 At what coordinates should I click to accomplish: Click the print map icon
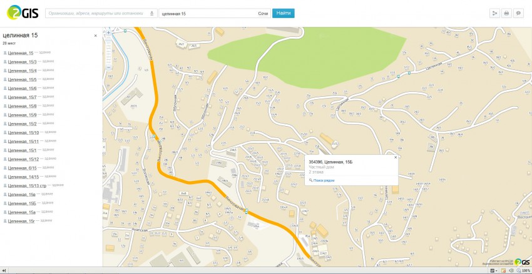(x=506, y=13)
